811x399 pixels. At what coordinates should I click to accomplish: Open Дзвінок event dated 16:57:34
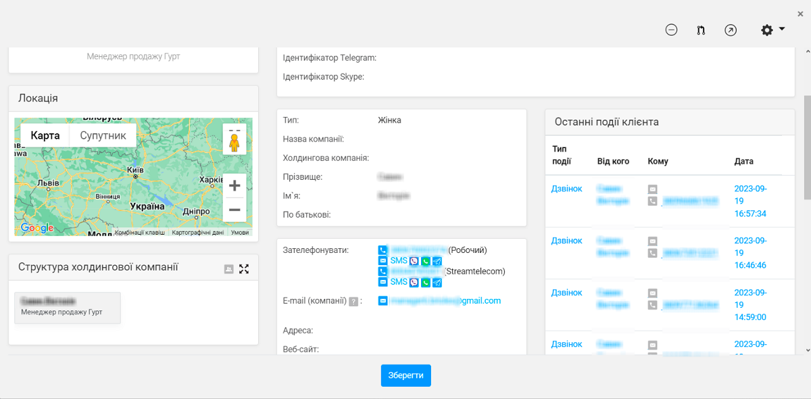tap(566, 189)
